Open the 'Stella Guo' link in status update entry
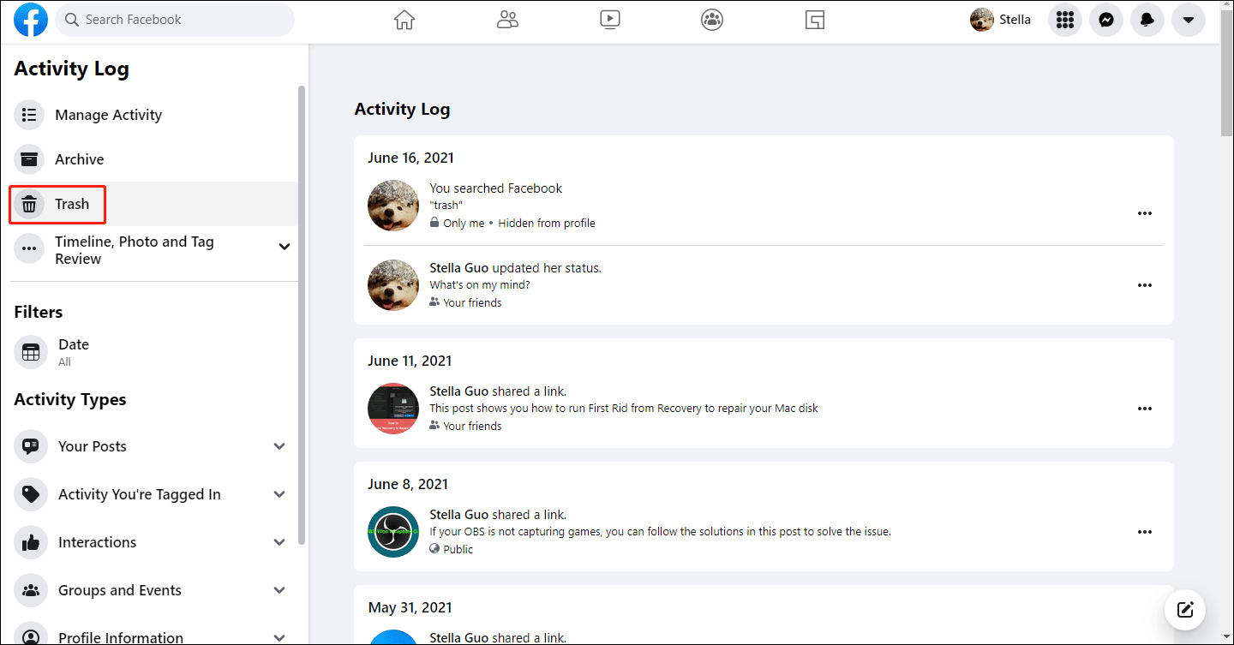The width and height of the screenshot is (1234, 645). pyautogui.click(x=459, y=268)
